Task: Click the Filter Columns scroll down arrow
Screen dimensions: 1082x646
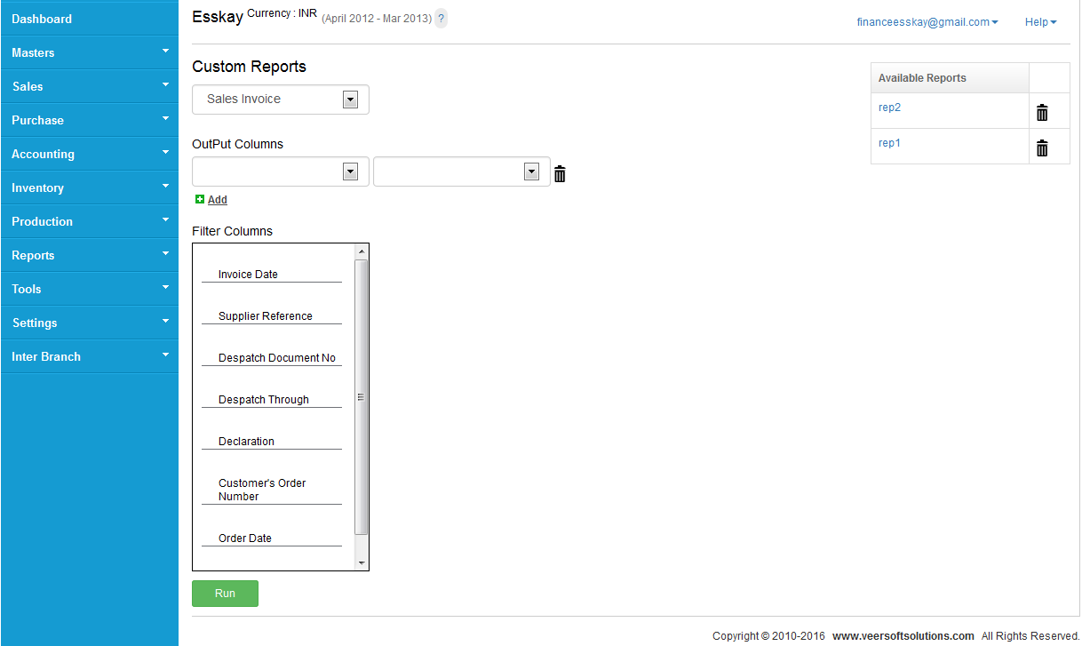Action: click(x=361, y=562)
